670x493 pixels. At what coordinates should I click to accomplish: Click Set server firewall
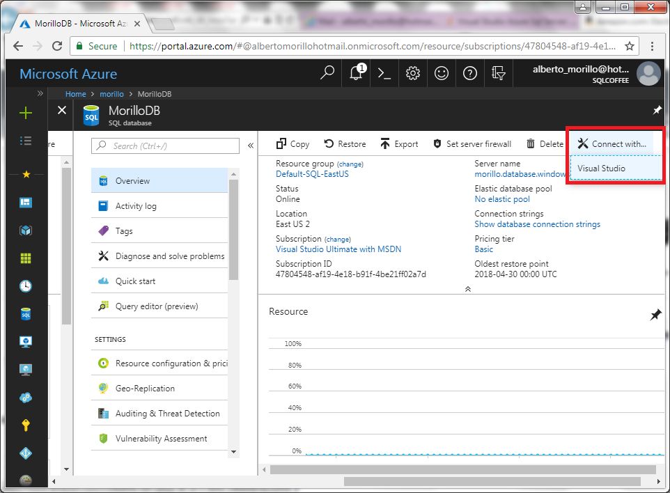tap(472, 144)
